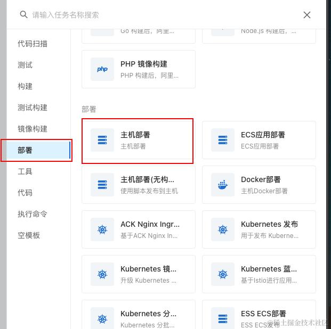Select the 主机部署(无构... task title
Viewport: 331px width, 329px height.
point(147,179)
